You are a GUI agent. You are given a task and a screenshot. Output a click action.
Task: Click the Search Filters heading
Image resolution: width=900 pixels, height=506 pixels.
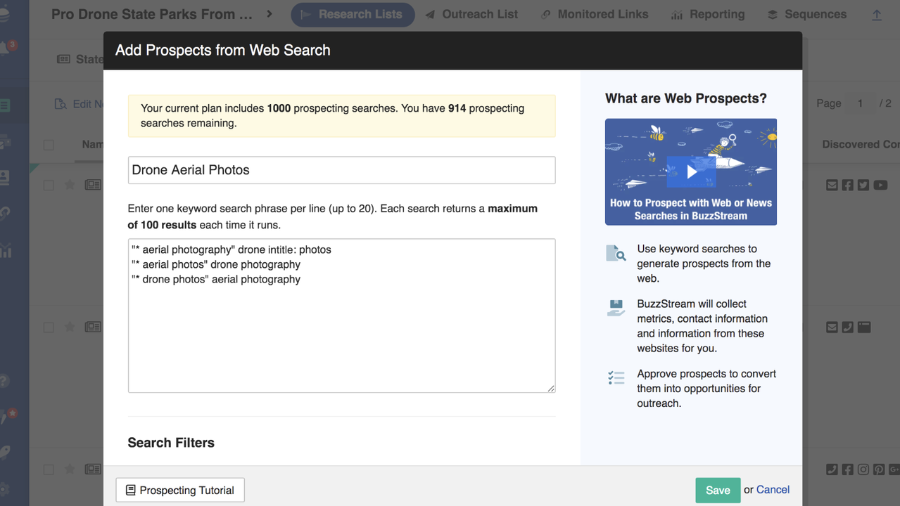(x=171, y=443)
